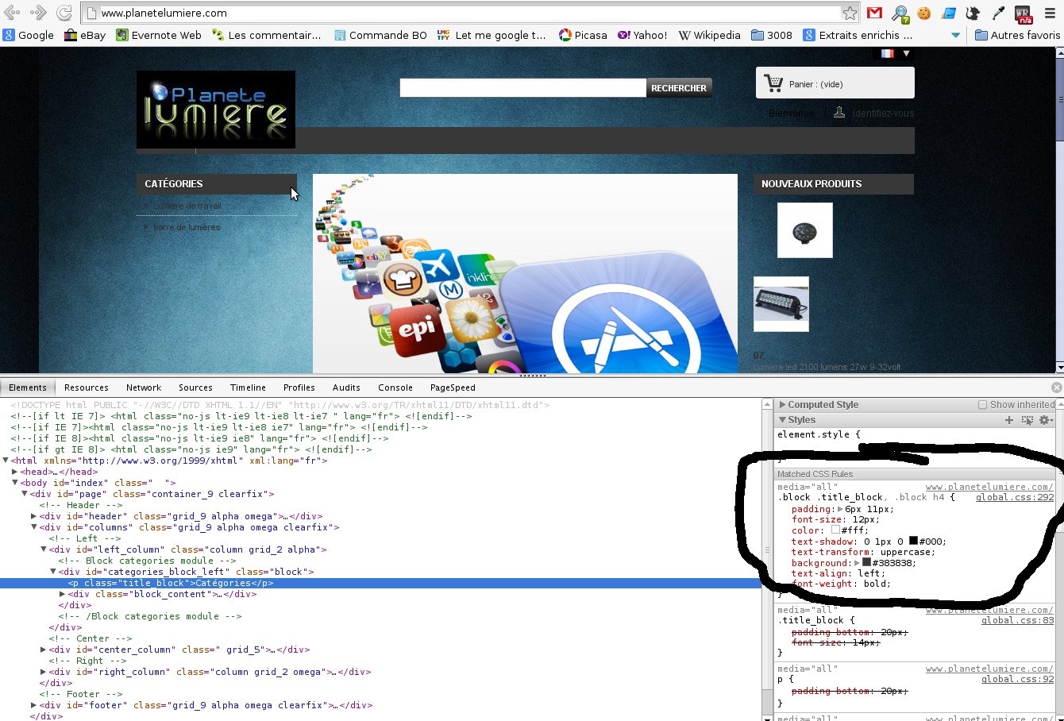Click the Identifiez-vous link
1064x721 pixels.
[x=883, y=114]
